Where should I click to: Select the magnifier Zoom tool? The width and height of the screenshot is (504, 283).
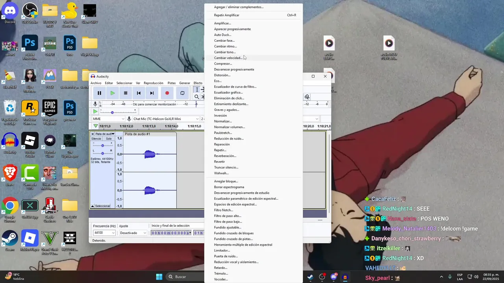pyautogui.click(x=197, y=97)
